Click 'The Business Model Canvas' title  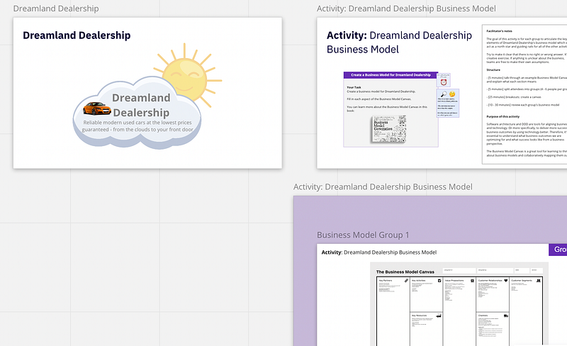point(405,272)
